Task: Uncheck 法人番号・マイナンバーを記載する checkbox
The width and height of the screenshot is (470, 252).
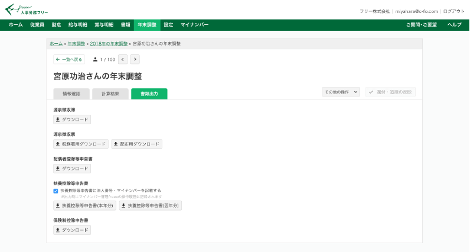Action: coord(56,191)
